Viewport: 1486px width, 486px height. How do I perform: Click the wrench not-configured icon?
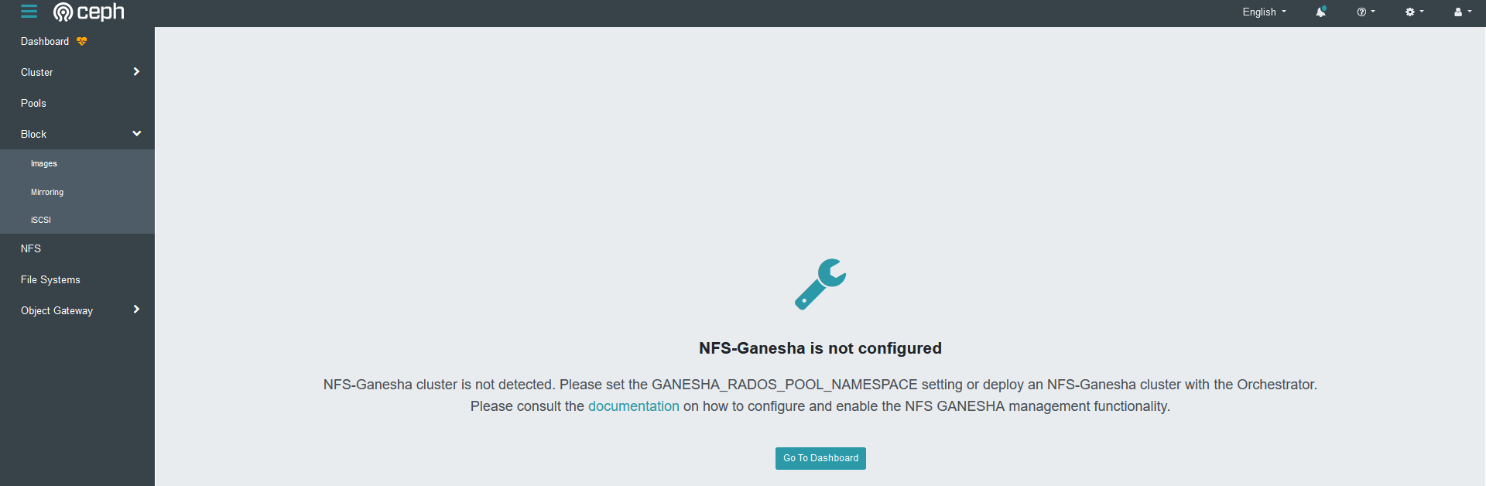point(820,284)
